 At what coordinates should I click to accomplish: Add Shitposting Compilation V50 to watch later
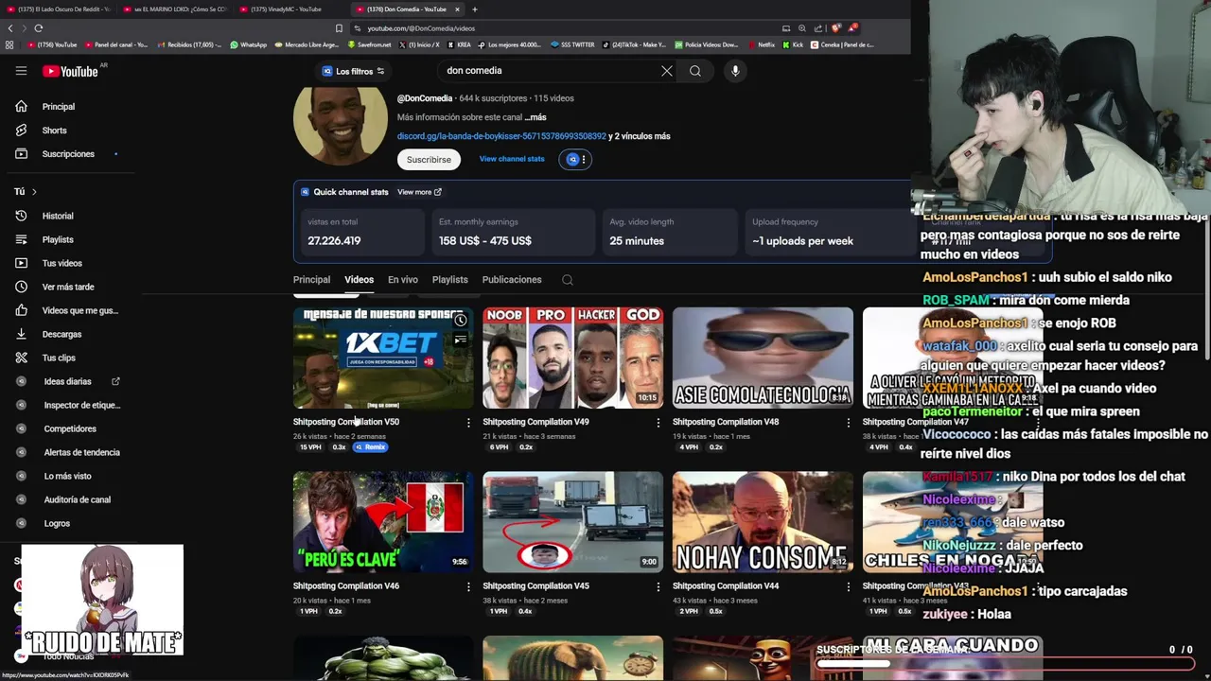coord(460,321)
